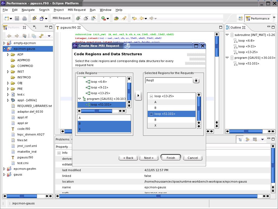Click the Req0 request input field

click(169, 80)
